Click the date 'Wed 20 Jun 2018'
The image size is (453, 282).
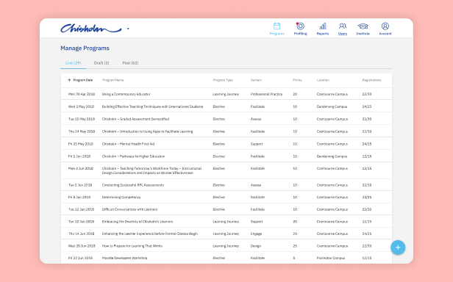point(82,246)
